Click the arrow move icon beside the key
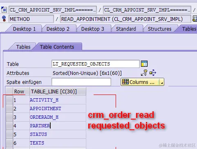This screenshot has height=149, width=197. [153, 73]
